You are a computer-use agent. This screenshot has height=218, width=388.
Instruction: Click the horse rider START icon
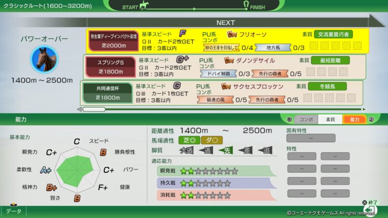(x=144, y=5)
